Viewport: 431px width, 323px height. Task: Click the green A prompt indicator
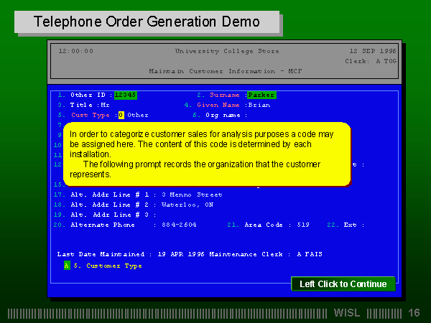point(66,266)
